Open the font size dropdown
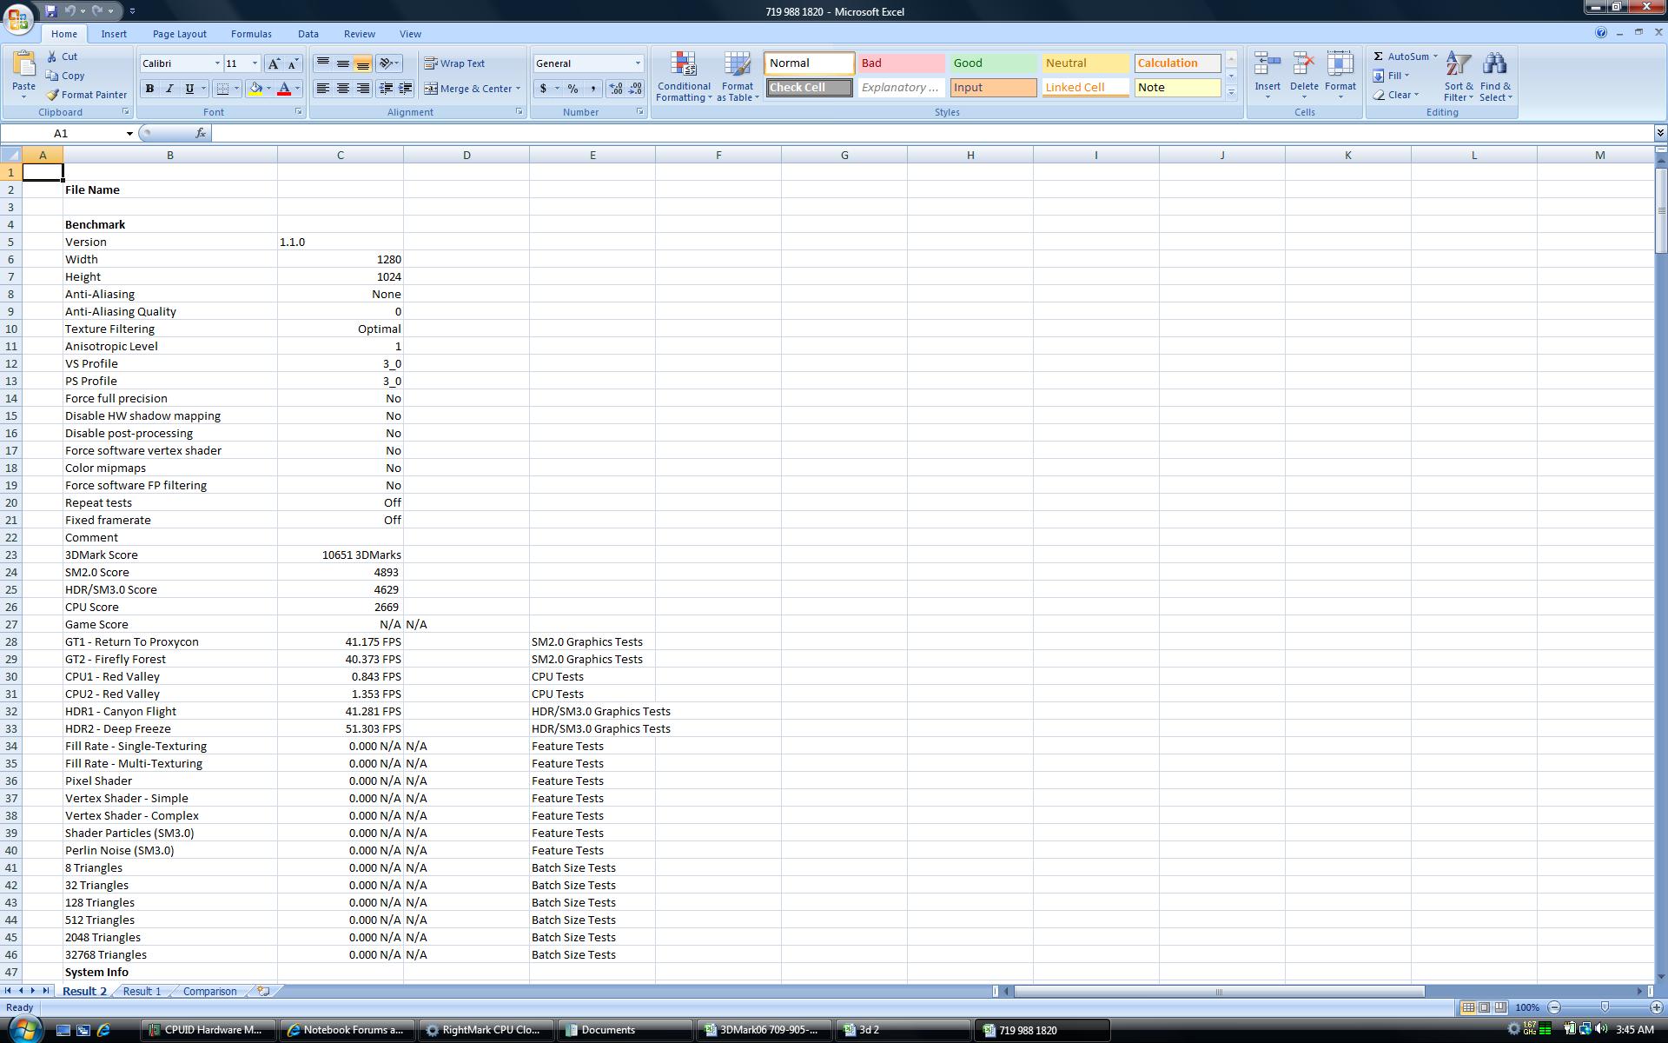The height and width of the screenshot is (1043, 1668). point(255,63)
